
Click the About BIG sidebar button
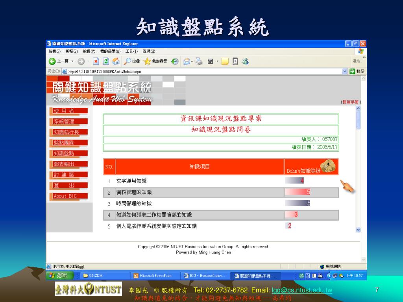click(x=68, y=196)
